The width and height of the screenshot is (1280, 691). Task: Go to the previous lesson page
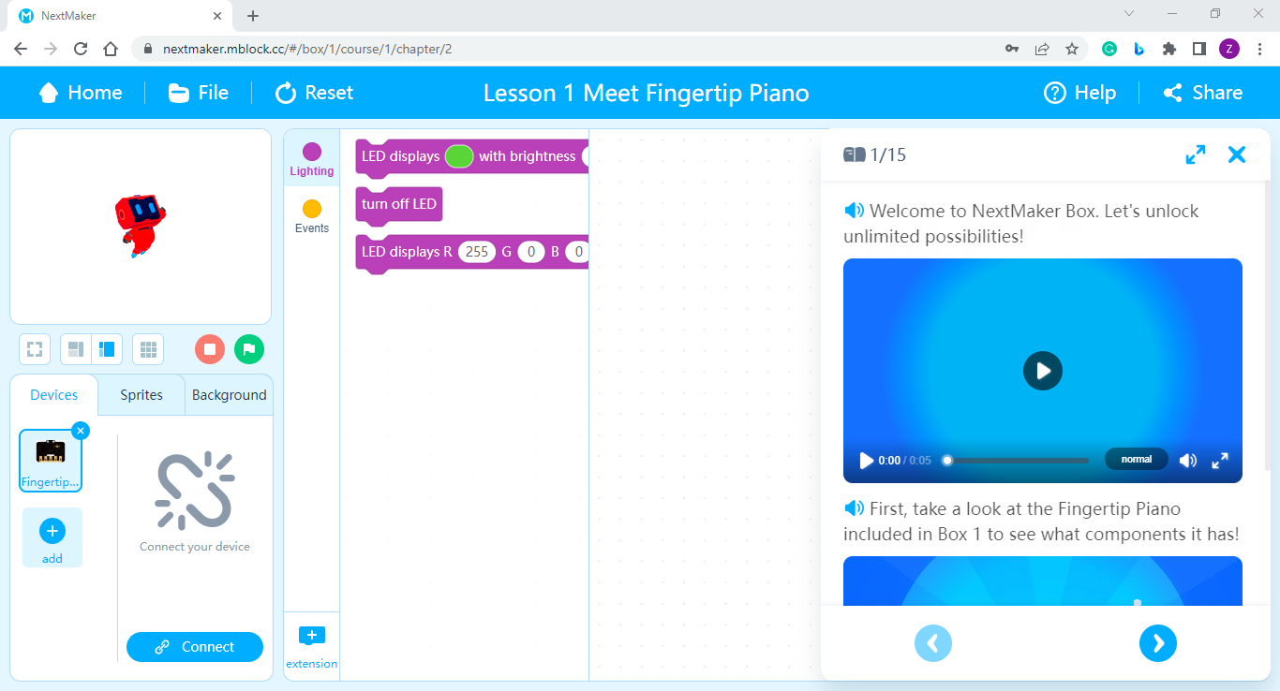[x=933, y=643]
